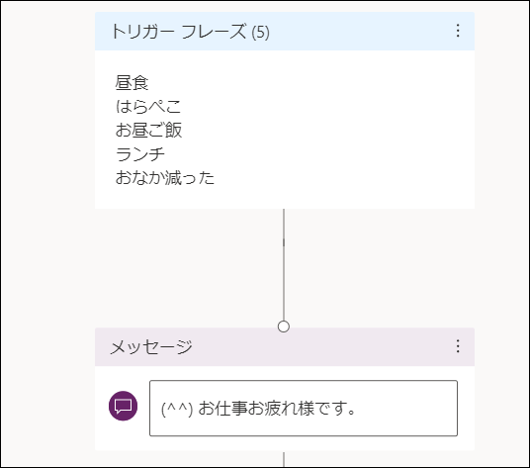Click the purple speech bubble message icon
Image resolution: width=530 pixels, height=468 pixels.
point(123,406)
